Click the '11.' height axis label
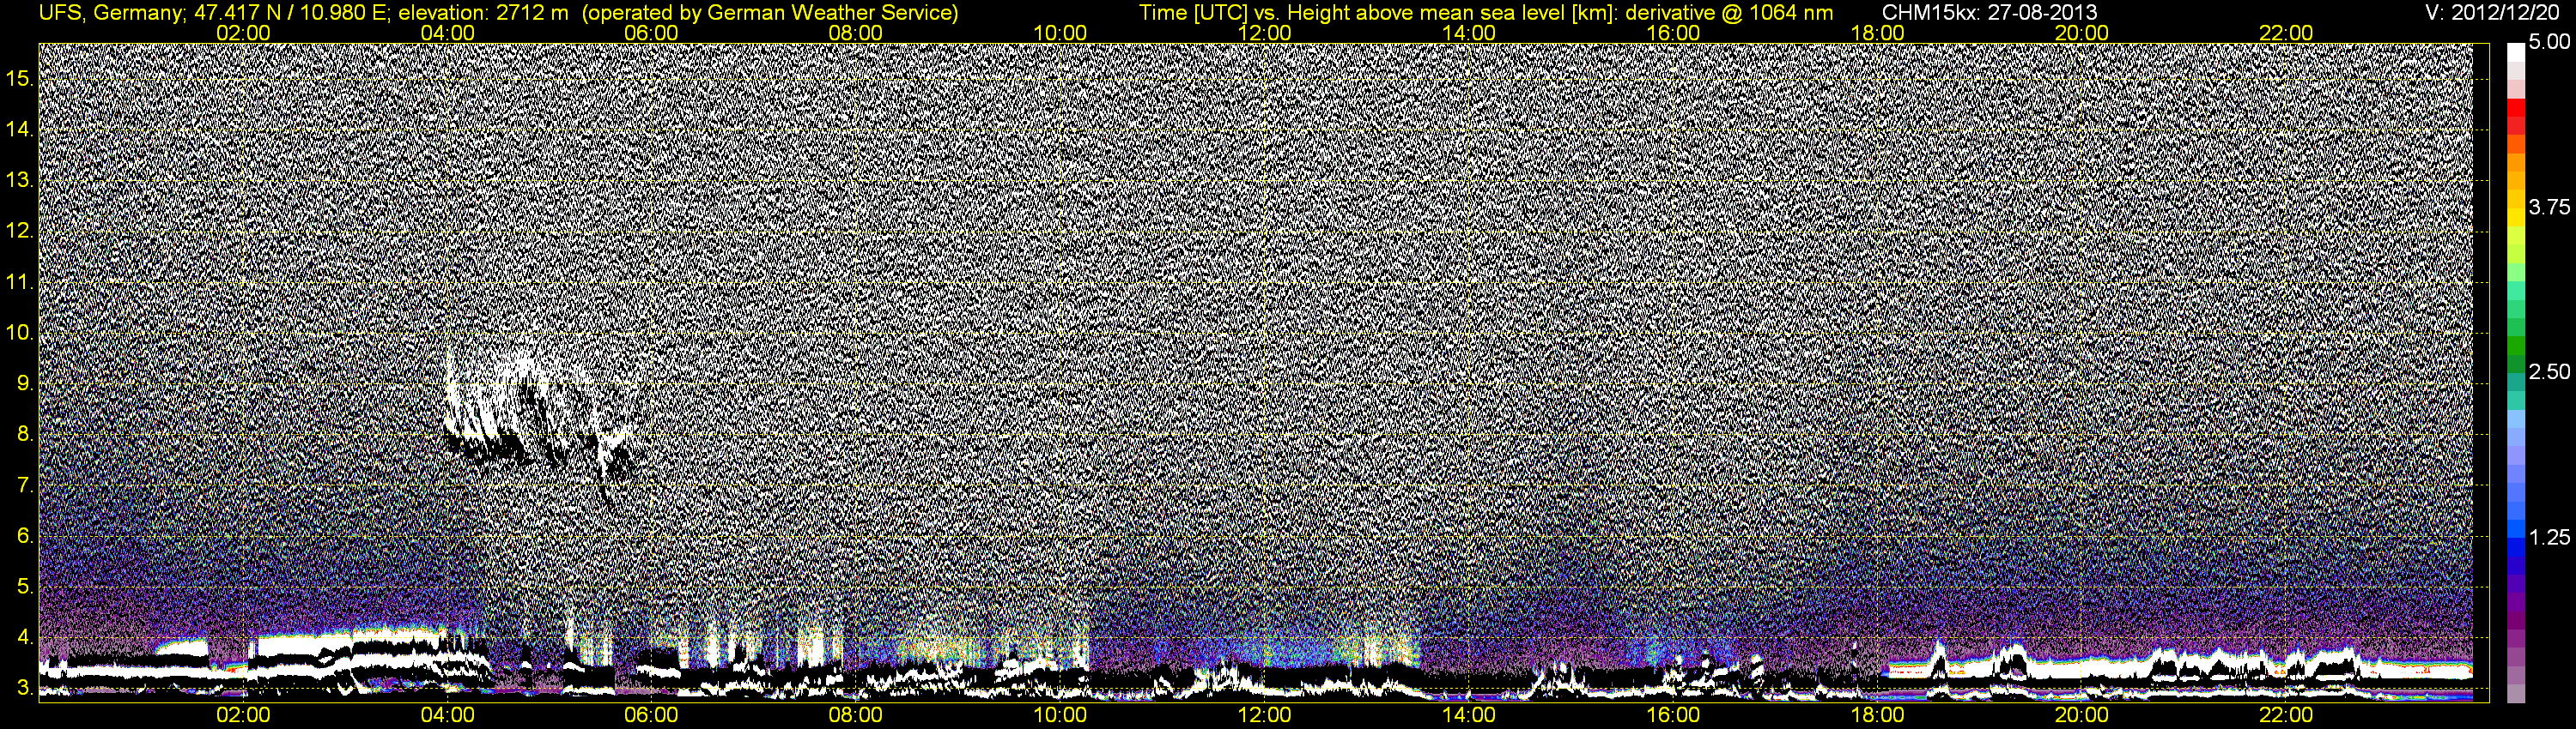2576x729 pixels. (20, 281)
